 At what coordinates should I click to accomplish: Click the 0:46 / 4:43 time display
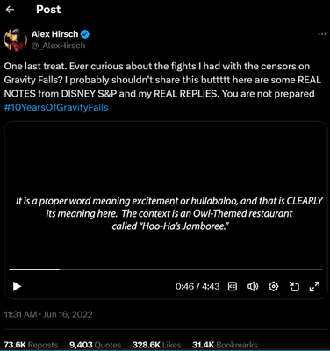(x=197, y=286)
